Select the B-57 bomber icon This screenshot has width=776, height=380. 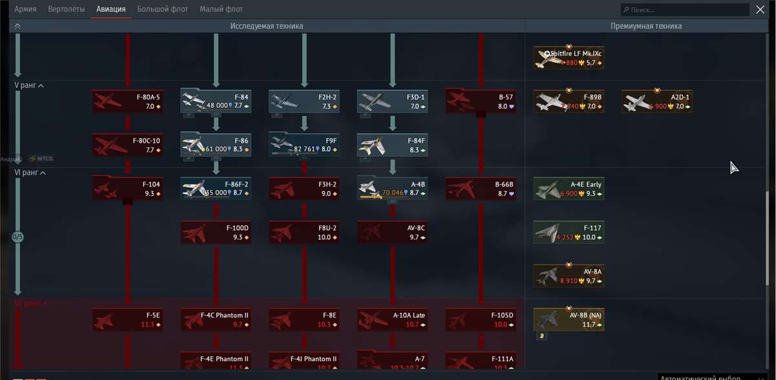coord(480,101)
